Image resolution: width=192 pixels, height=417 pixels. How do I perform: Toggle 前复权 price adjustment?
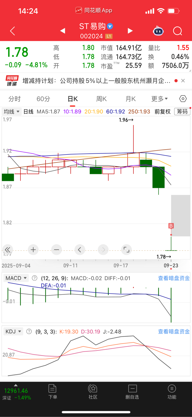click(162, 111)
